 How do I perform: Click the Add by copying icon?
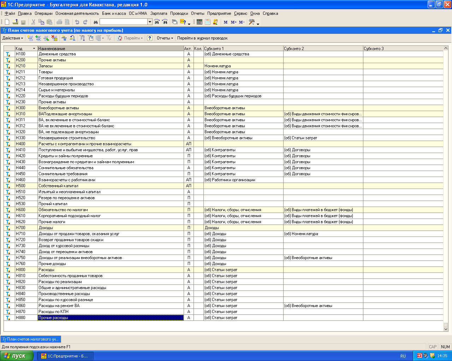pos(38,38)
